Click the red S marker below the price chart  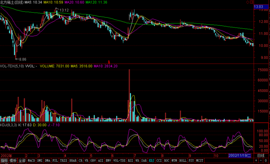109,62
